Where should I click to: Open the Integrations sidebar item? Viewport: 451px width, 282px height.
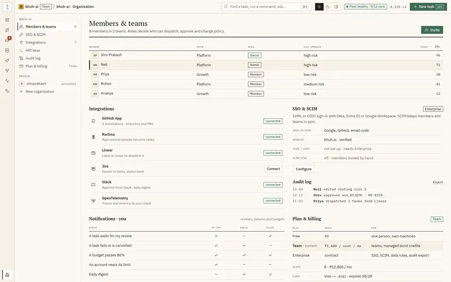48,42
